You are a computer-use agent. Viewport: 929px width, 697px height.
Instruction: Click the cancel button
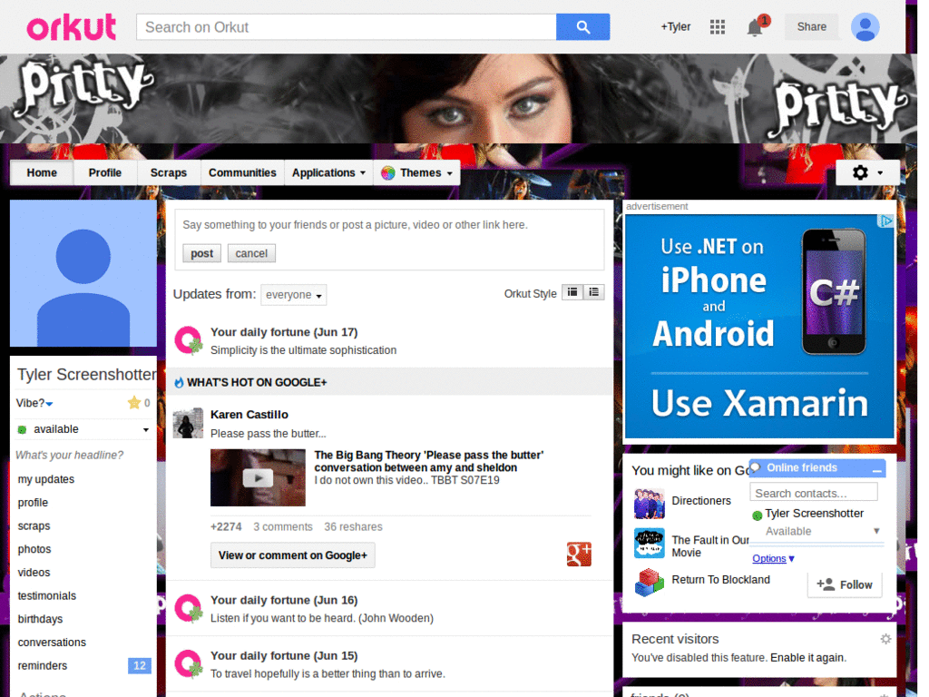[251, 254]
